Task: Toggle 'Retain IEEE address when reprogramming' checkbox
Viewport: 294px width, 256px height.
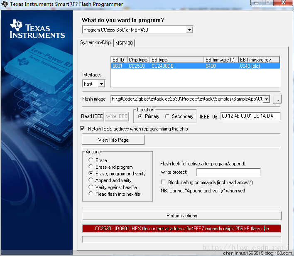Action: pos(82,128)
